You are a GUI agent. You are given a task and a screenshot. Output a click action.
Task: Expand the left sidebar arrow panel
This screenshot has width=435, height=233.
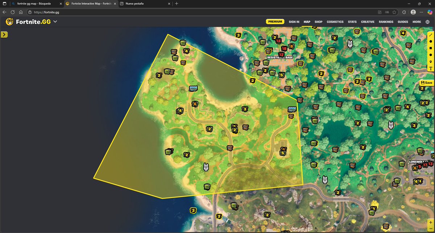(4, 35)
